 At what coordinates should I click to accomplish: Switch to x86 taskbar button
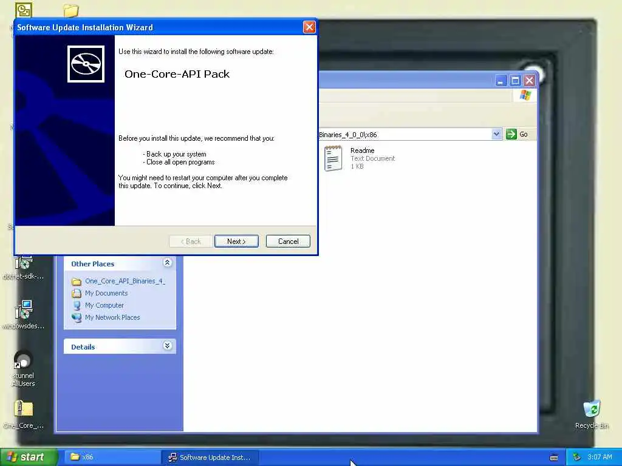click(x=112, y=457)
